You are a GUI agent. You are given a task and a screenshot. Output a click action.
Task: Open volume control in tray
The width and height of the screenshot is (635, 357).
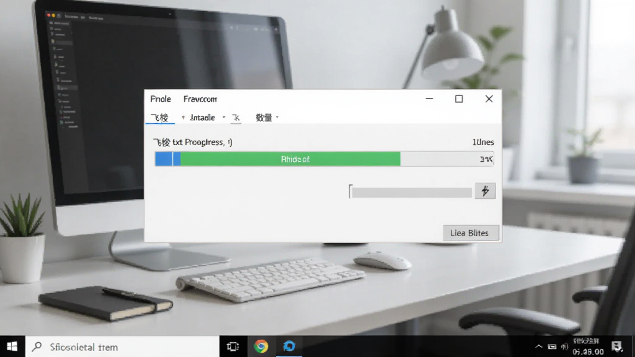[x=564, y=347]
